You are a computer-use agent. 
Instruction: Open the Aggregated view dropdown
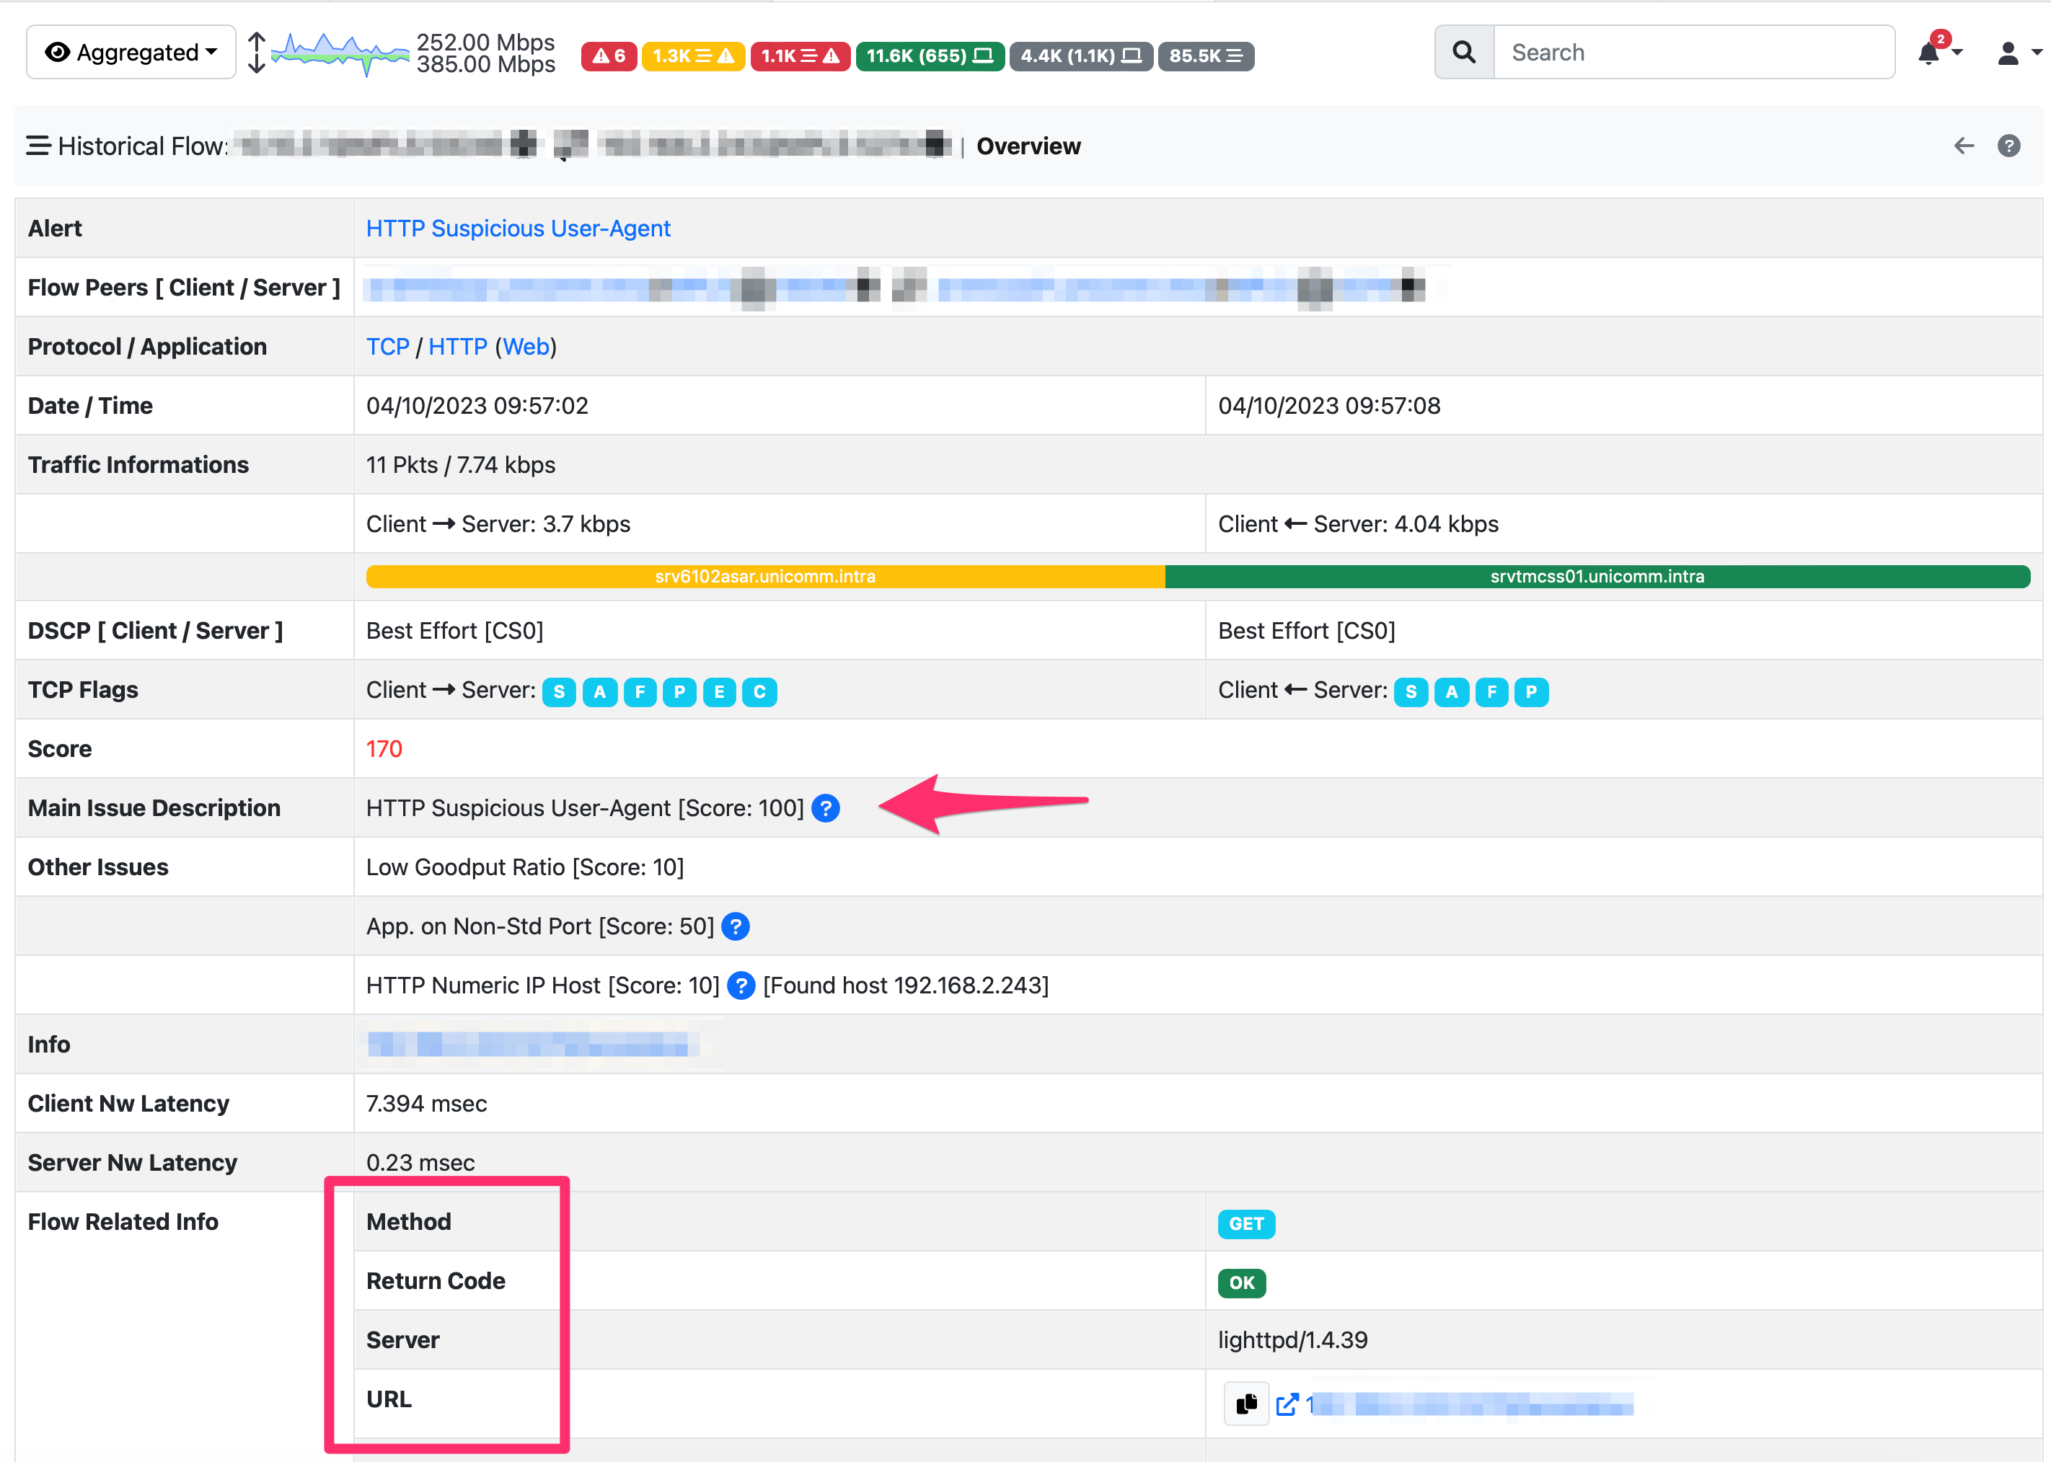tap(131, 51)
